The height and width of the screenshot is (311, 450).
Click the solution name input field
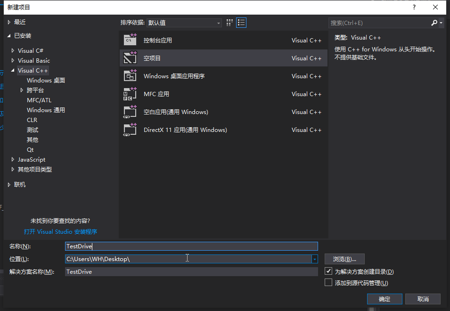click(x=191, y=272)
